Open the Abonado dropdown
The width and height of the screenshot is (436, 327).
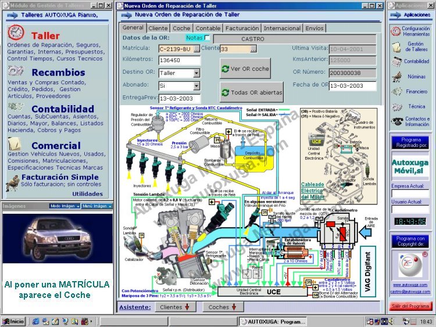[196, 86]
